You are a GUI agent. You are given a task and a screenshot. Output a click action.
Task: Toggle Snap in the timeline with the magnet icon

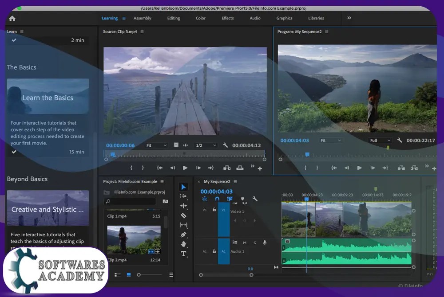click(217, 199)
